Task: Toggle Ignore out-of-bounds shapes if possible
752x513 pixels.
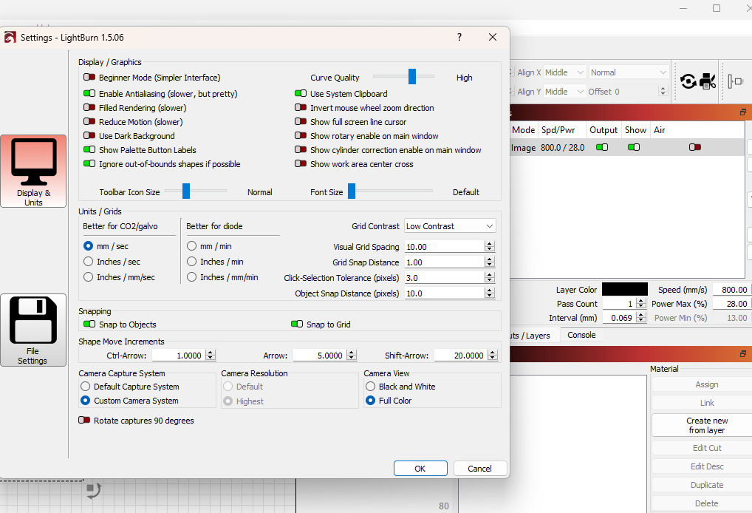Action: [89, 163]
